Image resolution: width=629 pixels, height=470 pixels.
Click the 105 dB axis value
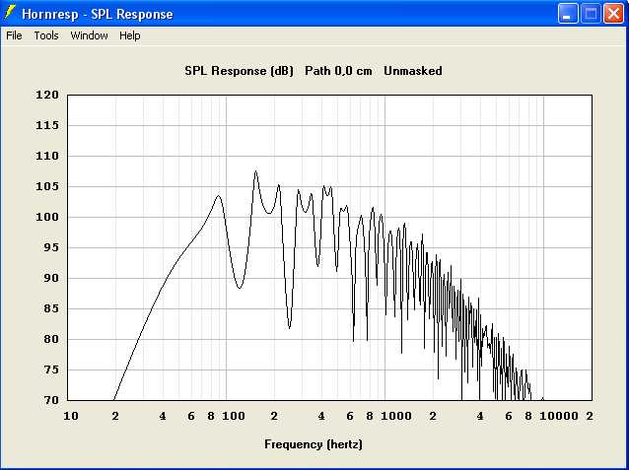coord(47,186)
